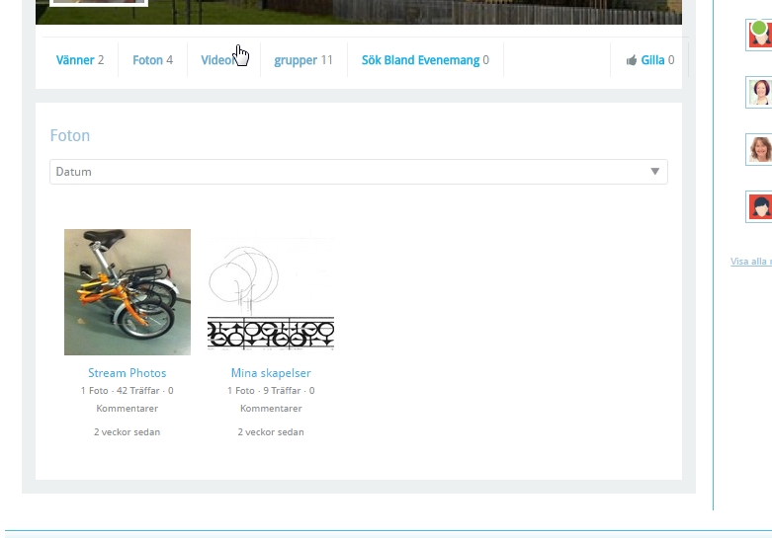The height and width of the screenshot is (538, 772).
Task: Open the Mina skapelser sketch thumbnail
Action: click(271, 292)
